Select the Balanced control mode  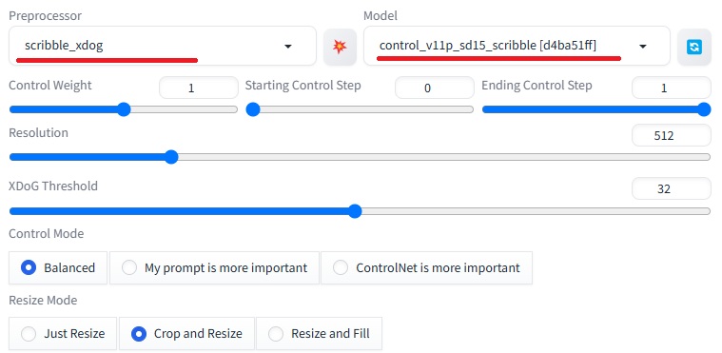[58, 267]
